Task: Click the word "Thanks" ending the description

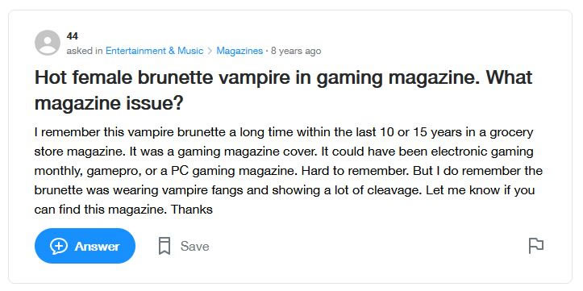Action: click(192, 210)
